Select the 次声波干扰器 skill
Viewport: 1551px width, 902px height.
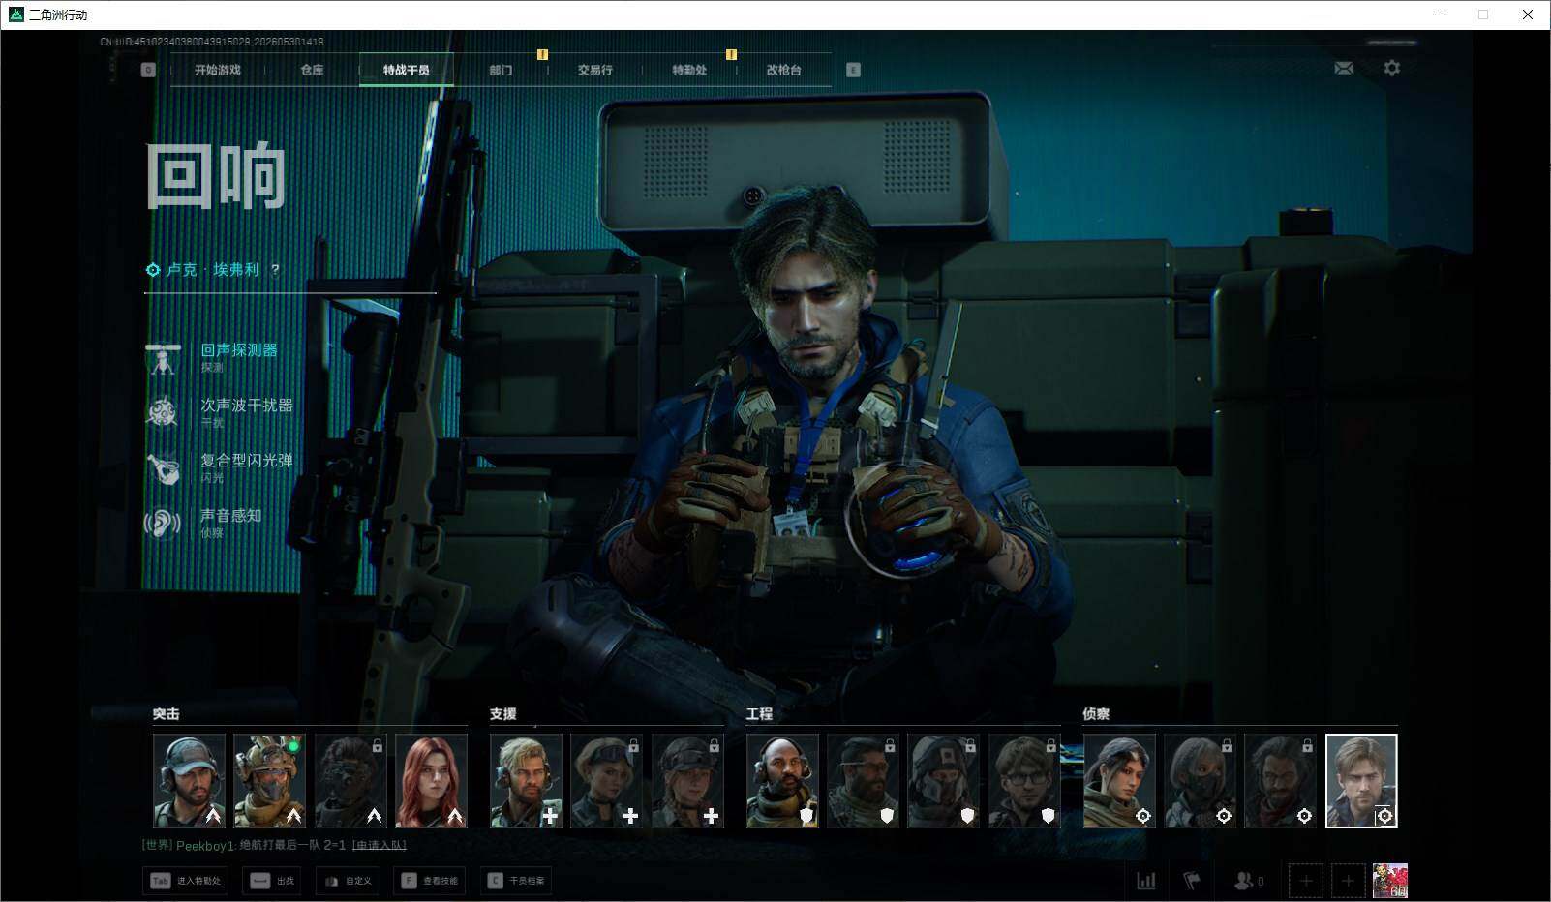[x=220, y=412]
